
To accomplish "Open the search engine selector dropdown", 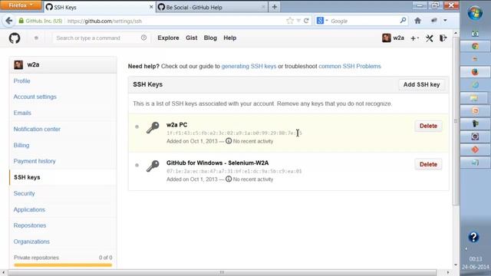I will coord(322,21).
